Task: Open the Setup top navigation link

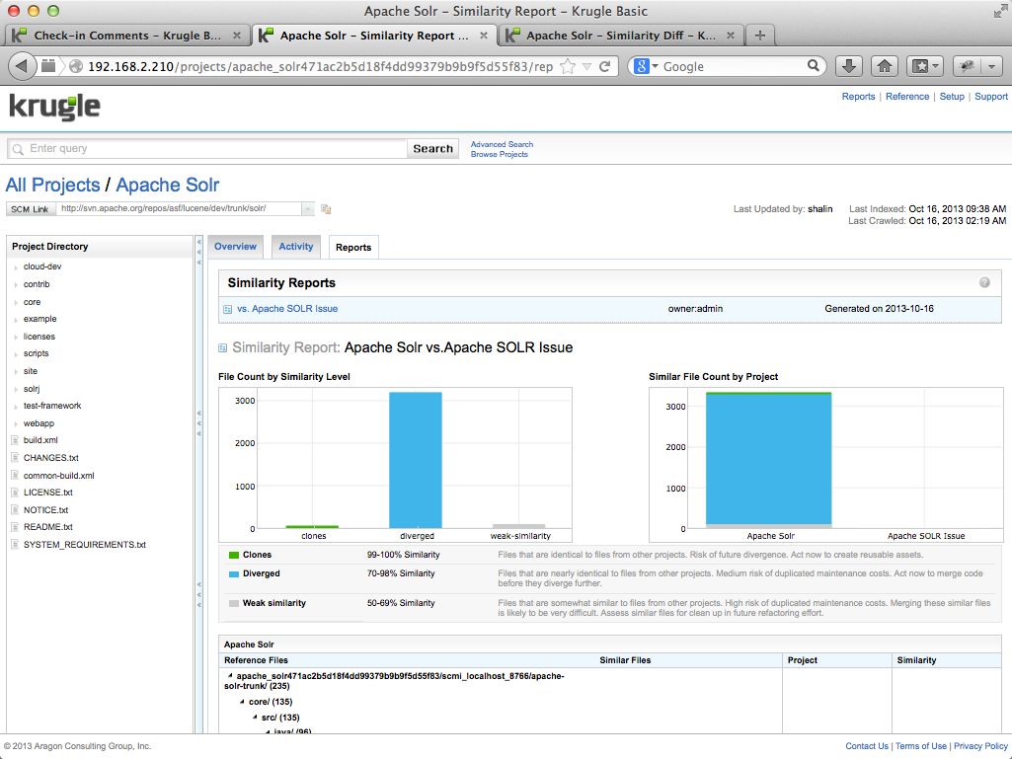Action: click(952, 96)
